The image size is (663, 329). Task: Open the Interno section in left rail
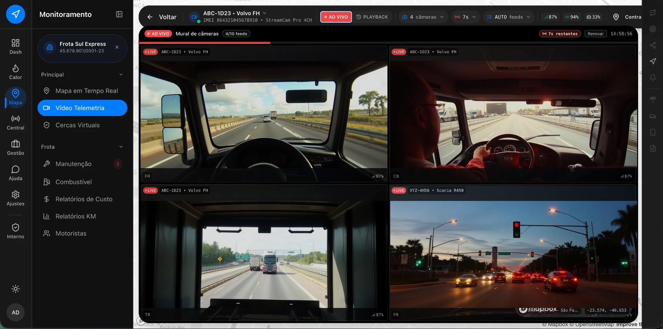pos(16,231)
